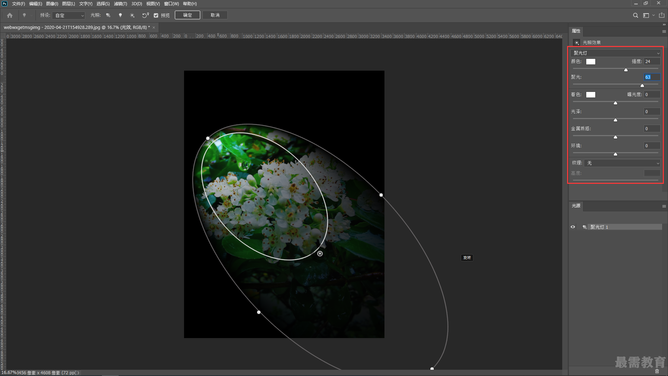Screen dimensions: 668x376
Task: Open the 图层(L) menu
Action: pos(69,4)
